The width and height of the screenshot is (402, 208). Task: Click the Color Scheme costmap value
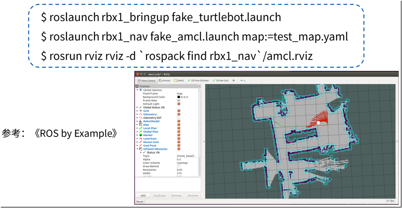point(182,163)
